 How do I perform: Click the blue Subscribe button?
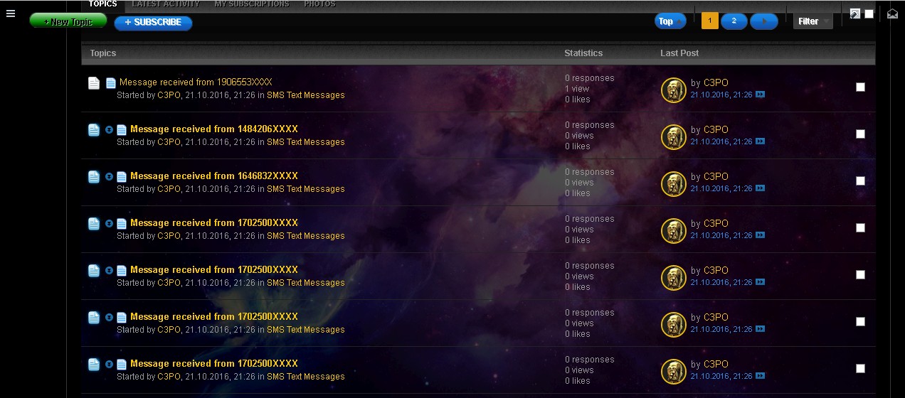click(153, 22)
